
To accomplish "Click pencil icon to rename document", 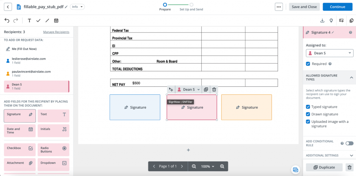I will click(66, 7).
